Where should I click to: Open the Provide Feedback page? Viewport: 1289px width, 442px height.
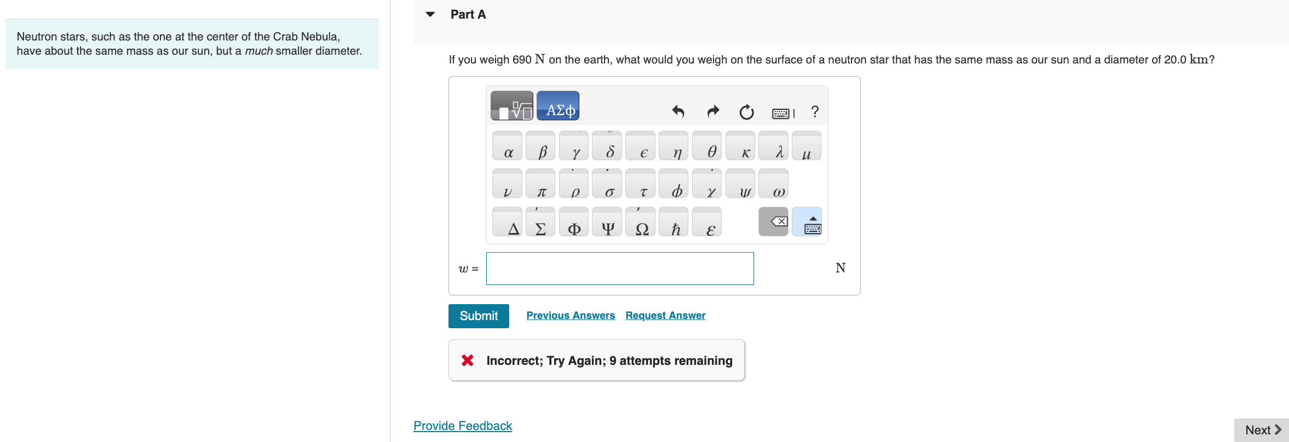pos(463,426)
